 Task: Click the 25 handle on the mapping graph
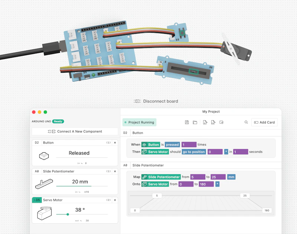tap(245, 195)
